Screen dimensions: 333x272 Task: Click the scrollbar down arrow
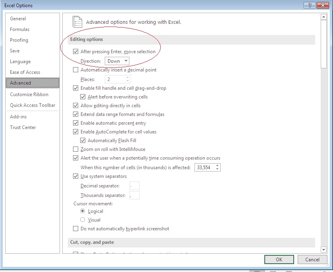[x=323, y=249]
